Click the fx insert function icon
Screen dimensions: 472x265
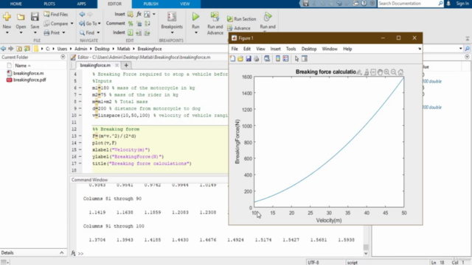(139, 14)
